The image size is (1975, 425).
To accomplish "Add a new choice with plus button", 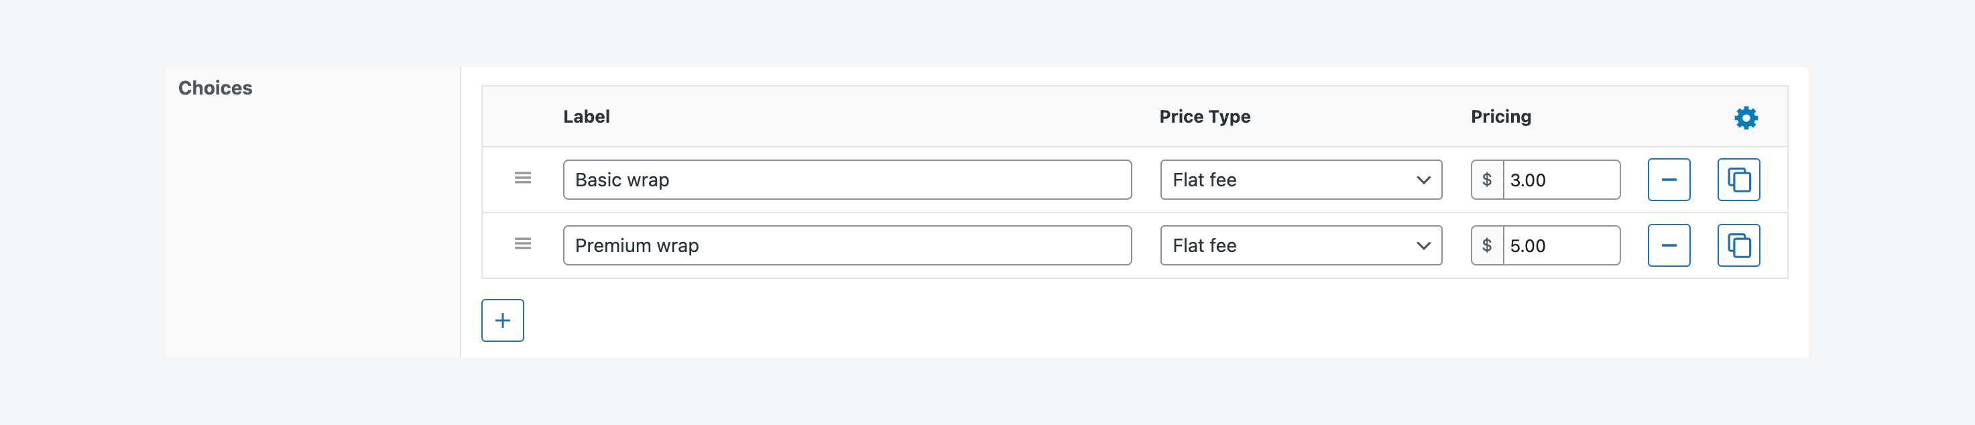I will coord(502,320).
